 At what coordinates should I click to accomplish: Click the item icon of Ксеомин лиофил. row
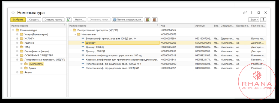(83, 55)
